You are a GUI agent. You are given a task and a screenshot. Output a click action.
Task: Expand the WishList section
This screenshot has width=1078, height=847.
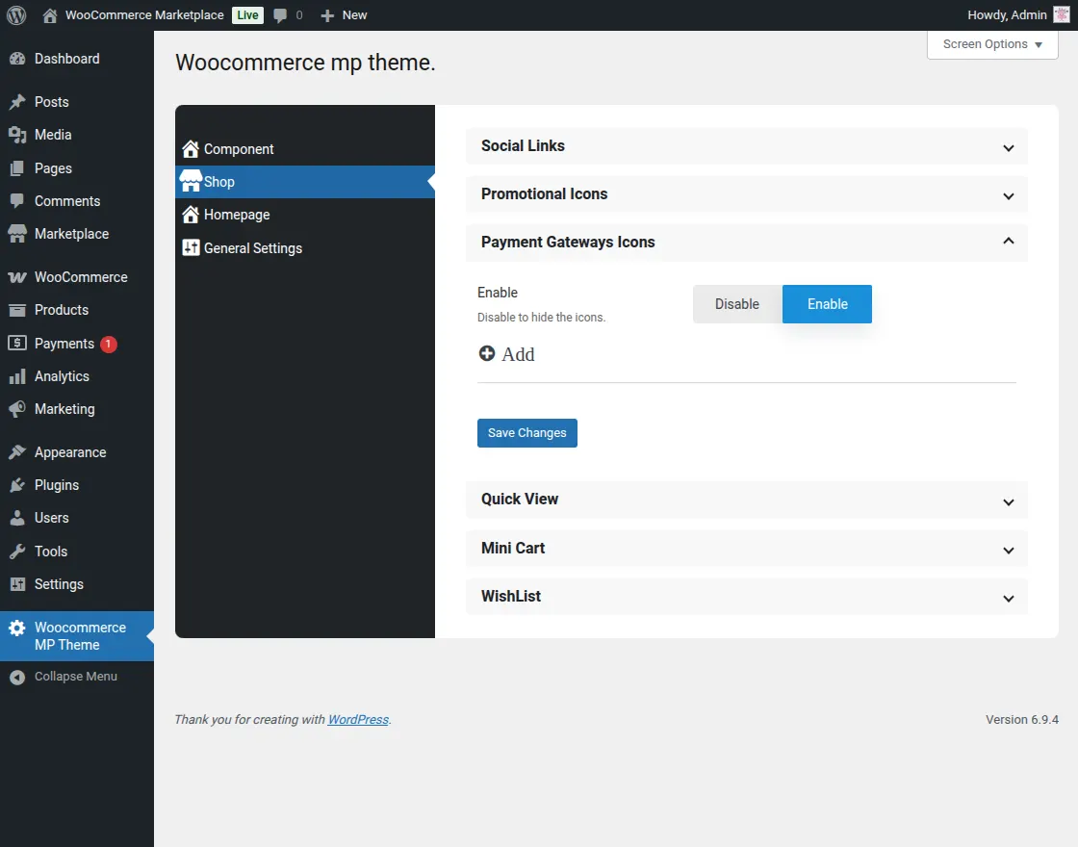(x=747, y=596)
